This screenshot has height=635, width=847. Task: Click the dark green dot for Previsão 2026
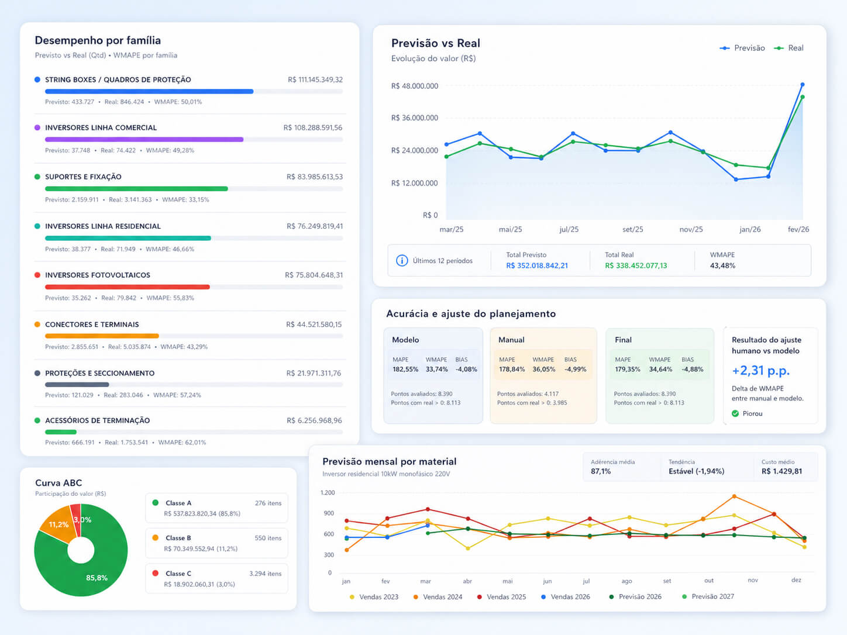(611, 597)
